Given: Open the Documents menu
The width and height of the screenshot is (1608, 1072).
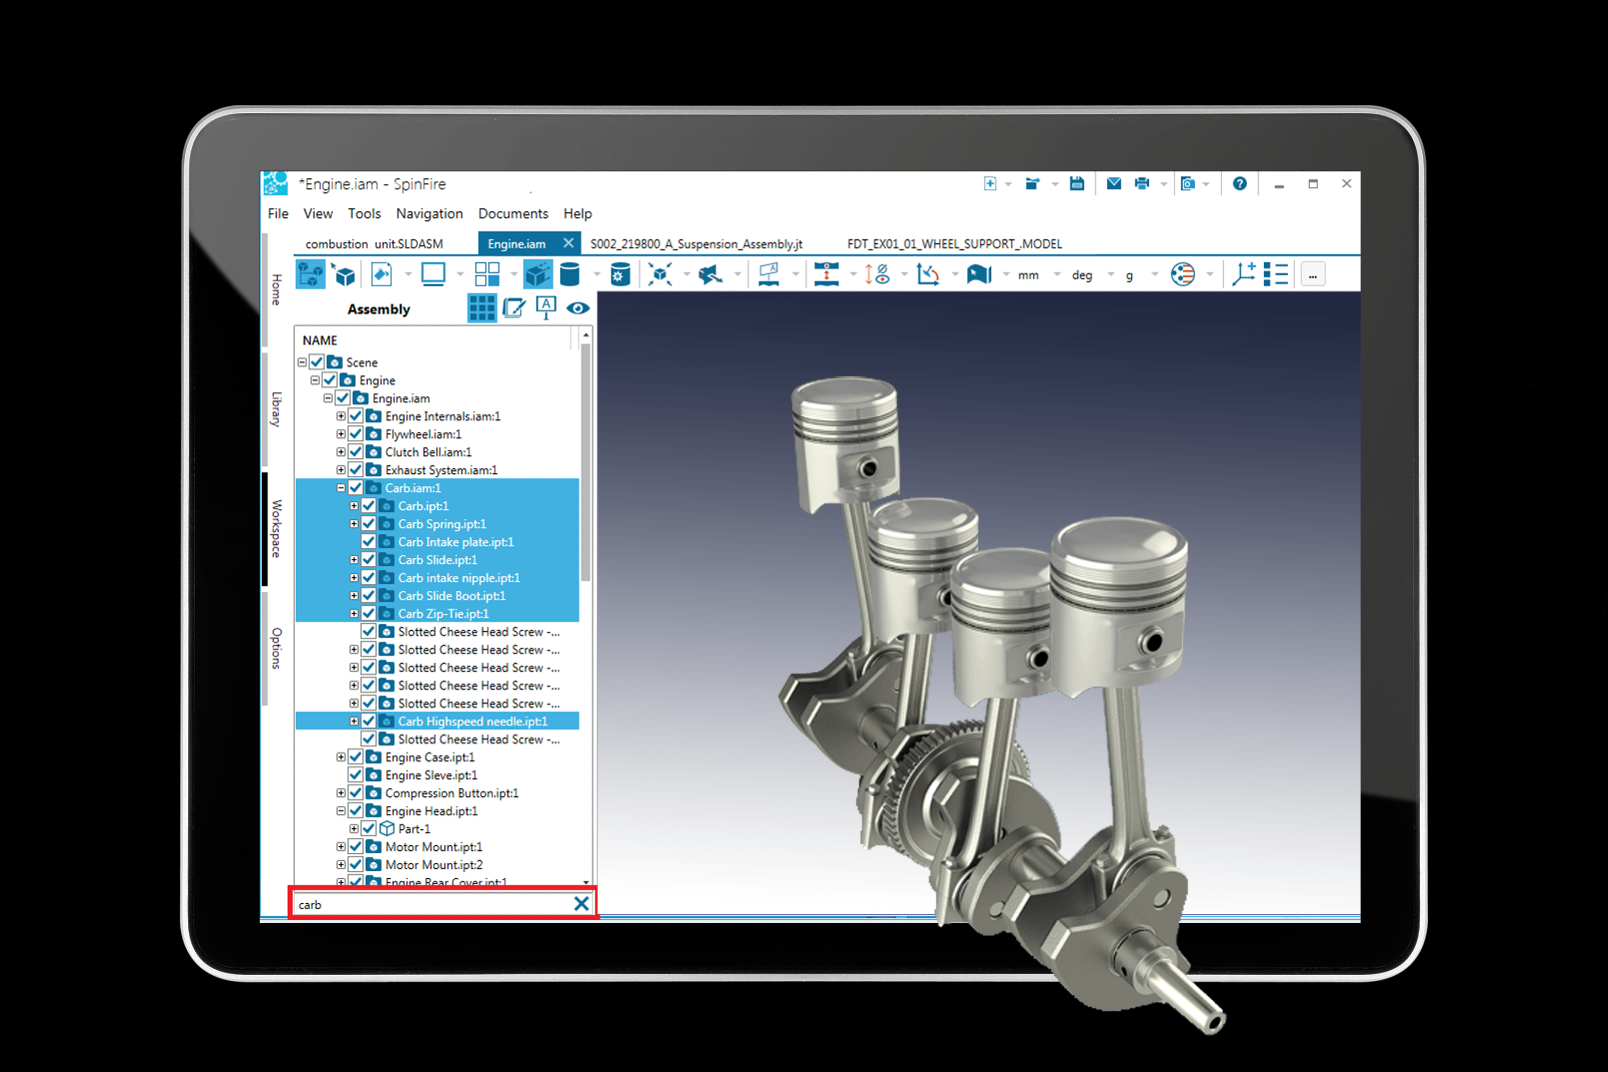Looking at the screenshot, I should 513,213.
